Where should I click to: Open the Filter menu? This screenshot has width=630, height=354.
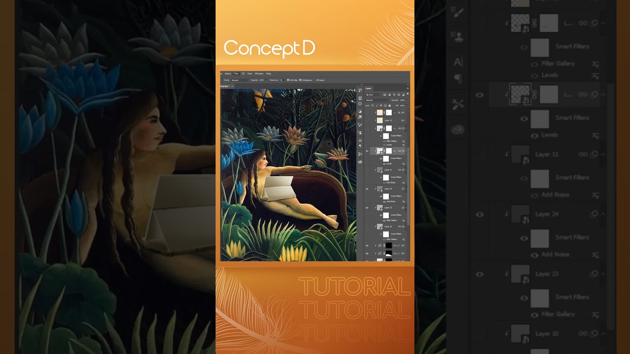[236, 74]
